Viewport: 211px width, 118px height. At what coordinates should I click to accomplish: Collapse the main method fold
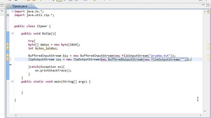pyautogui.click(x=13, y=82)
